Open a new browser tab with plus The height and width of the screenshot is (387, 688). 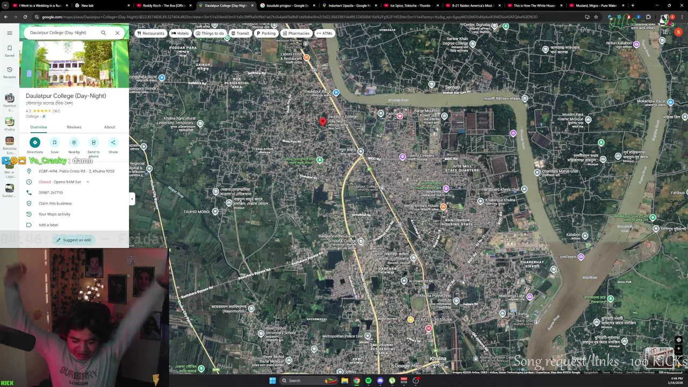point(633,5)
